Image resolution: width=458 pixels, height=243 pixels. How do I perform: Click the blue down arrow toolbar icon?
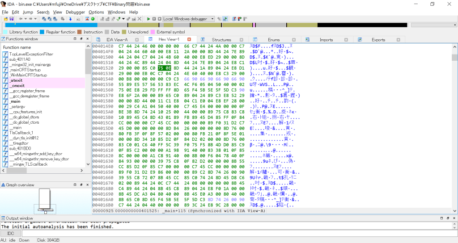click(70, 19)
